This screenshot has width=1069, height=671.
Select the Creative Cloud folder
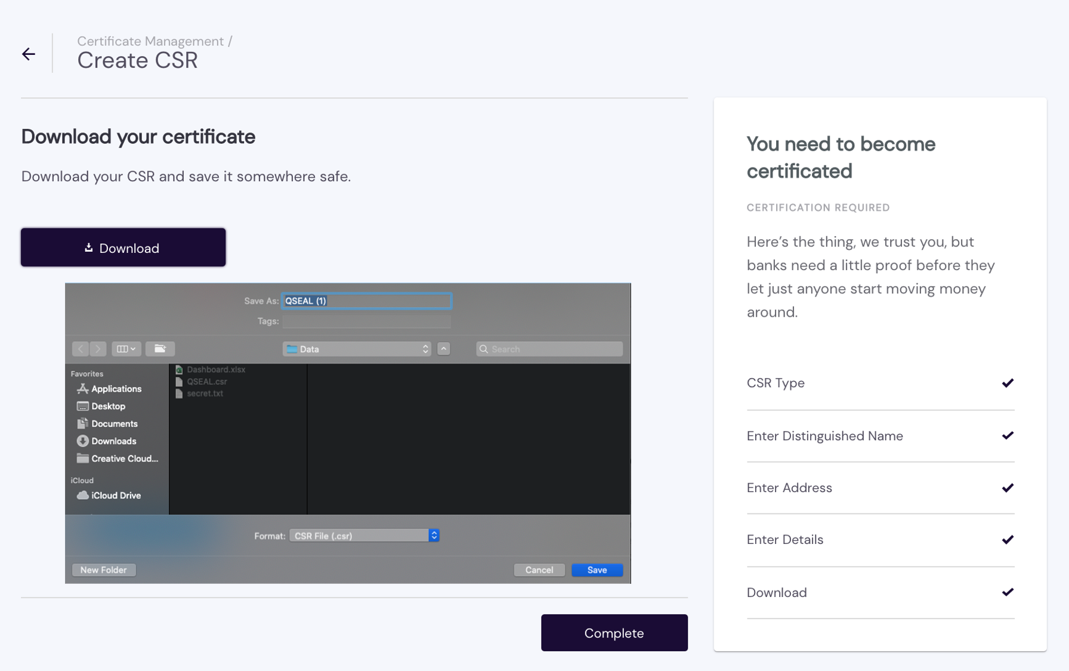coord(124,459)
